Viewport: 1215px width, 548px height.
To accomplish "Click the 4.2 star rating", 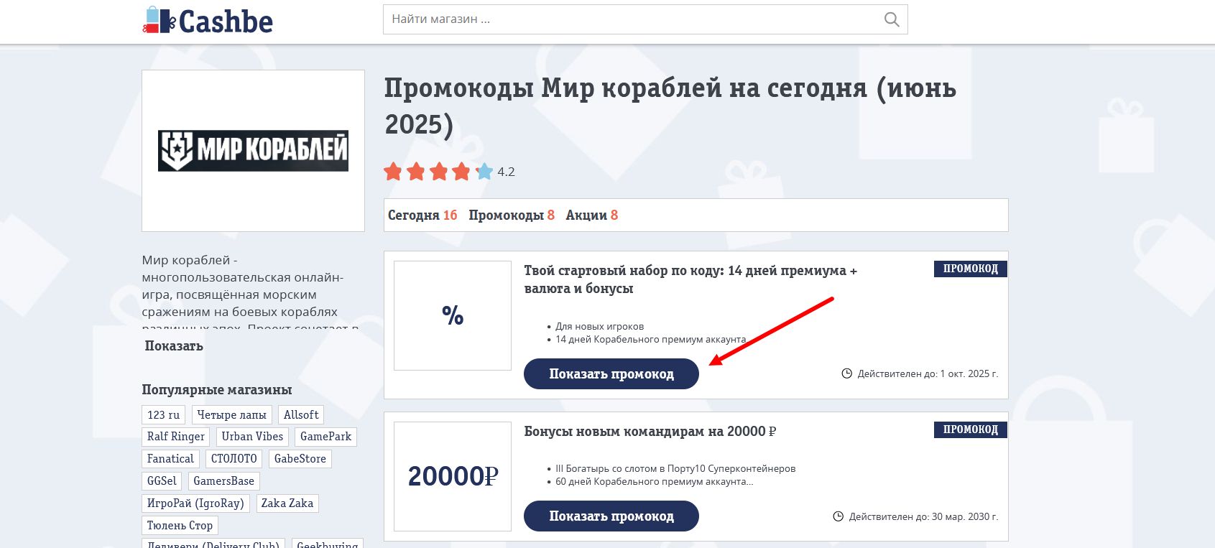I will pos(449,172).
